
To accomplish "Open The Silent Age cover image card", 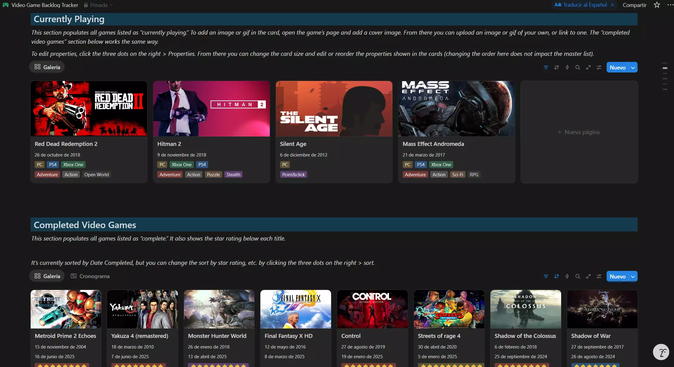I will 334,109.
